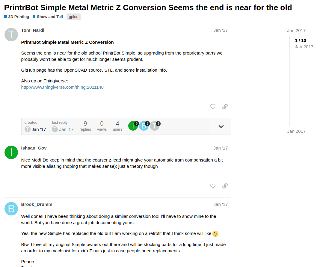
Task: Jump to first post via top Jan 2017 timeline
Action: coord(296,31)
